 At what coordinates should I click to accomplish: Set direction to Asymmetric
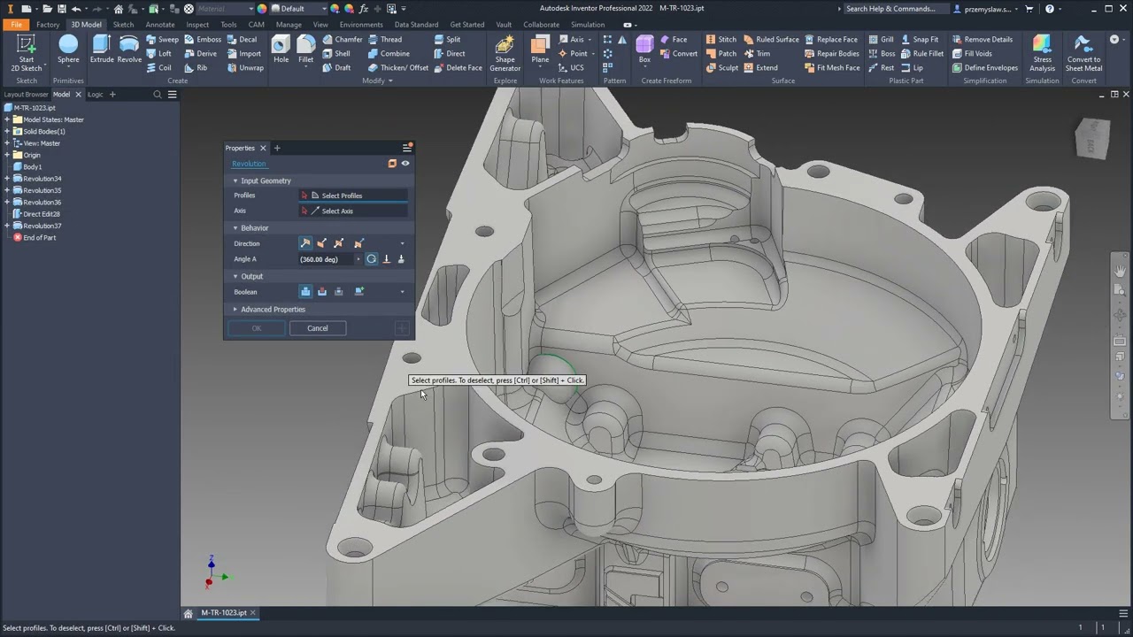(358, 243)
